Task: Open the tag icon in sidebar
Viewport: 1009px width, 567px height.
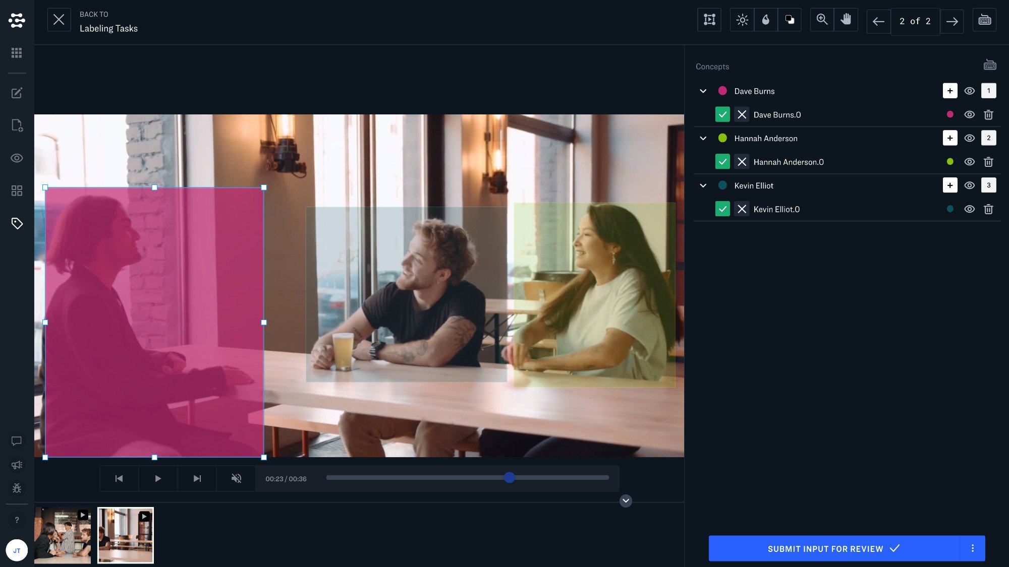Action: (17, 223)
